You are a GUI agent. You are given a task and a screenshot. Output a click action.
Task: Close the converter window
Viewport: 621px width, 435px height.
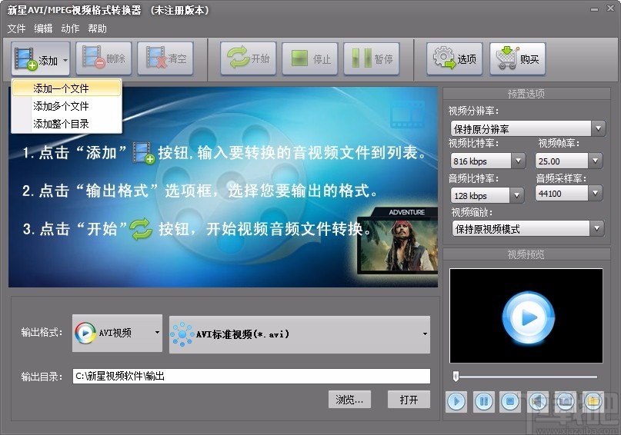610,8
